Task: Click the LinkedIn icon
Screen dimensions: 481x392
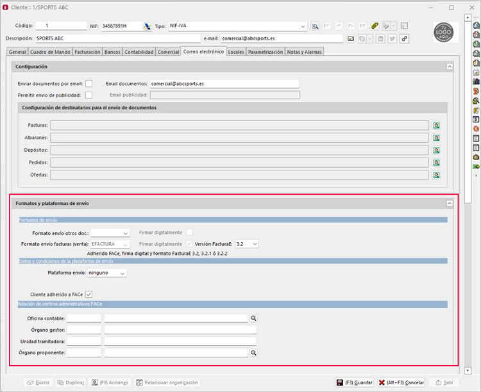Action: pyautogui.click(x=380, y=38)
